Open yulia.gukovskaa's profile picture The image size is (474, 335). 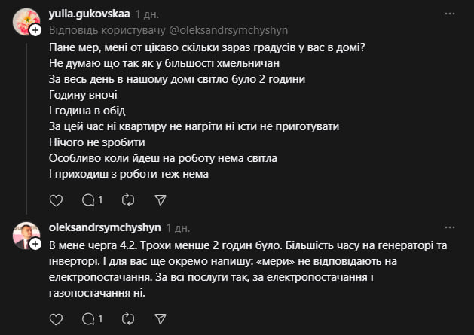tap(26, 22)
